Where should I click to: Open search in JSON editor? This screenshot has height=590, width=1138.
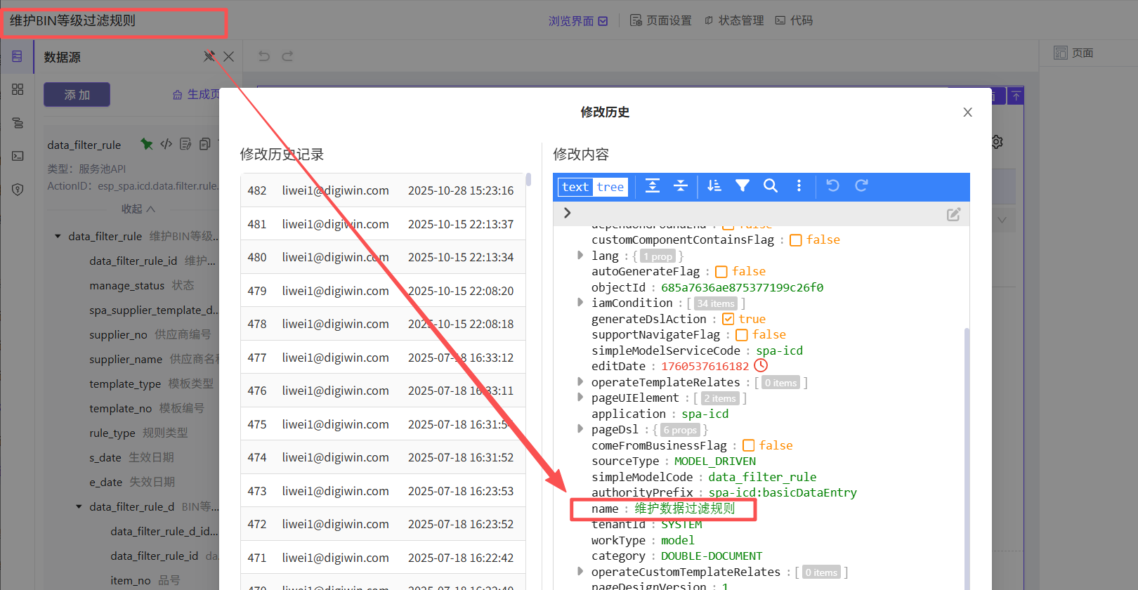pyautogui.click(x=771, y=186)
